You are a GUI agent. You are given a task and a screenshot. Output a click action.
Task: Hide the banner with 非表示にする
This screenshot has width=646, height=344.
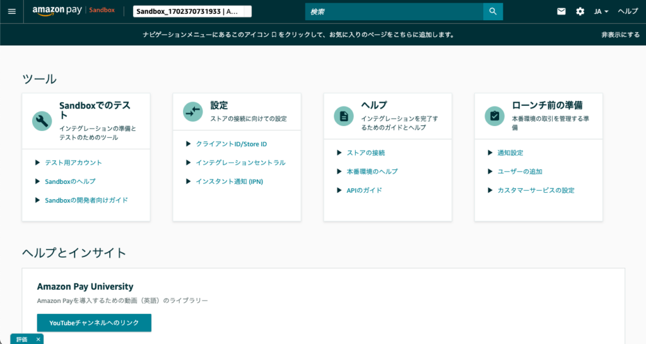(x=620, y=35)
